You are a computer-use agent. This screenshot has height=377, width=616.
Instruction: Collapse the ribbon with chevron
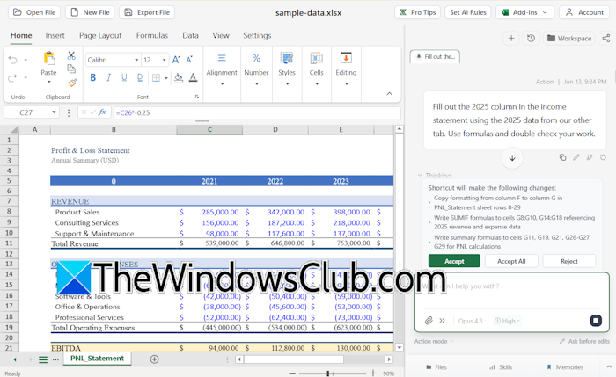pyautogui.click(x=389, y=93)
